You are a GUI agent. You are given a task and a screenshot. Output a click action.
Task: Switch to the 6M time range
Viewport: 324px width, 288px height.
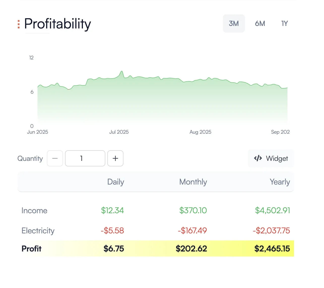click(260, 23)
